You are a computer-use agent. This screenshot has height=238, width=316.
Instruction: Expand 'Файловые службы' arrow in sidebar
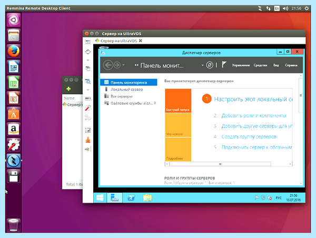[x=155, y=103]
